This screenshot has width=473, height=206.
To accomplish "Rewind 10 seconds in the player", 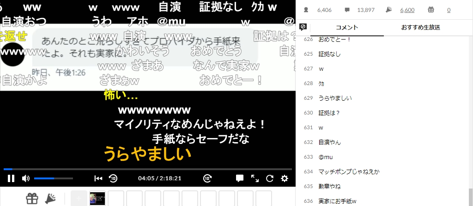I will 113,178.
